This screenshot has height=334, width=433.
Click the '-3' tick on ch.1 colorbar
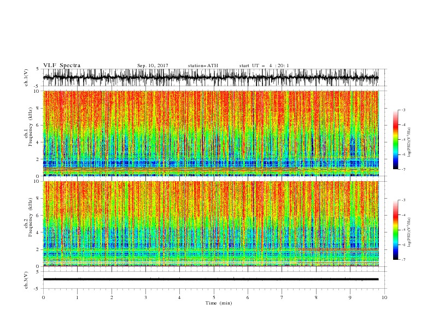(x=403, y=110)
